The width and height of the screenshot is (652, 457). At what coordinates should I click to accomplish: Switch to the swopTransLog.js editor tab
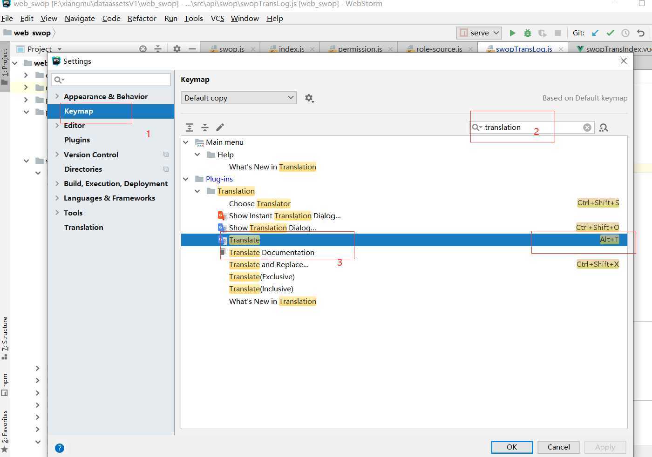[x=524, y=49]
